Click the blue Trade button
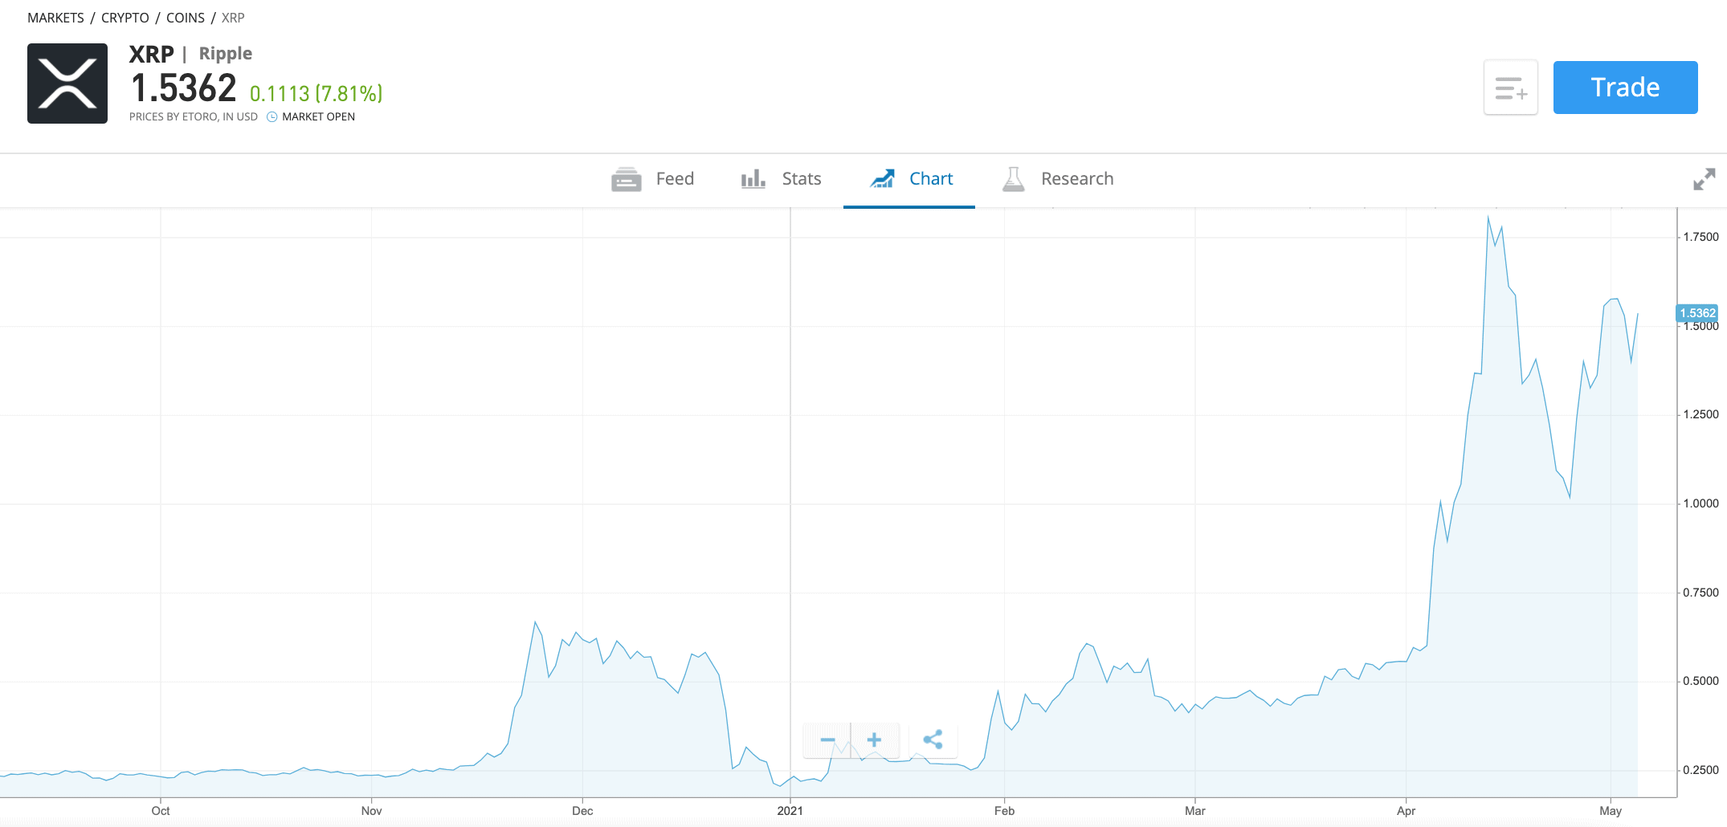This screenshot has width=1727, height=827. (1625, 88)
